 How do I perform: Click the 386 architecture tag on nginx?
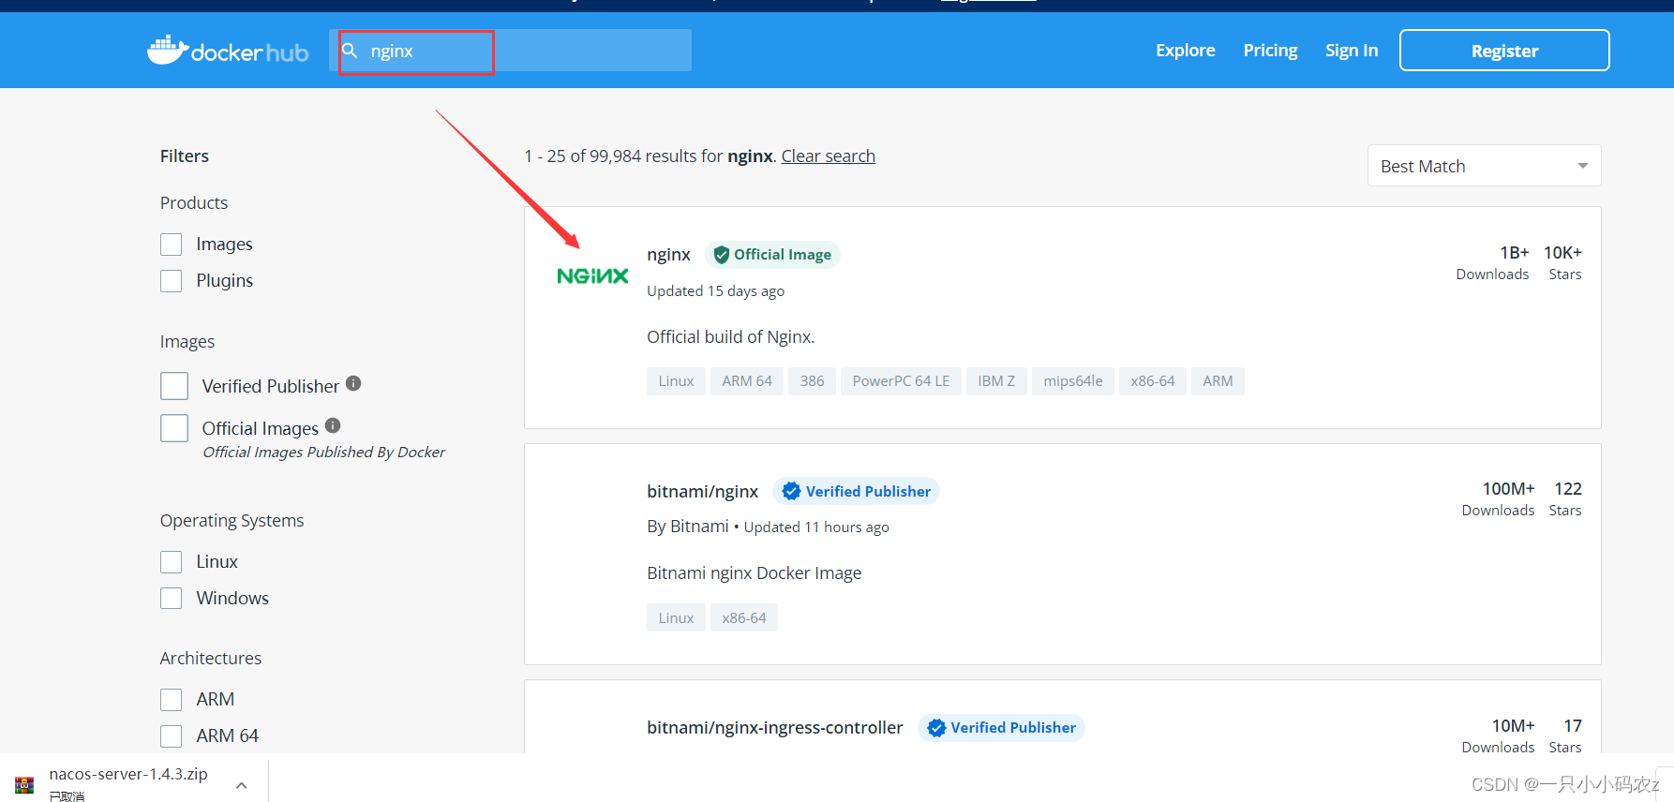(813, 381)
